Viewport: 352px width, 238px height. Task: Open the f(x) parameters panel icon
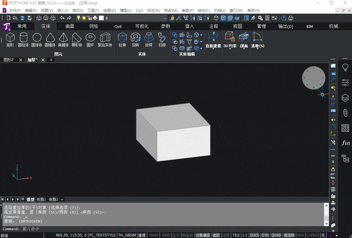[x=345, y=143]
